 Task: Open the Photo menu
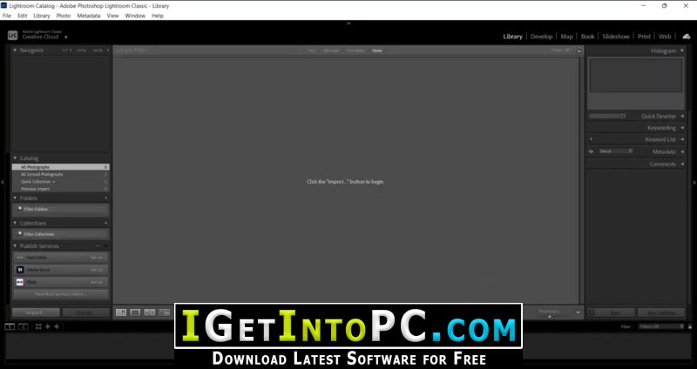[63, 16]
